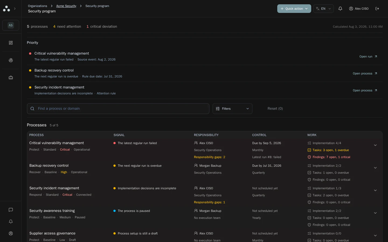Image resolution: width=388 pixels, height=242 pixels.
Task: Open the chat messages icon in sidebar
Action: 11,210
